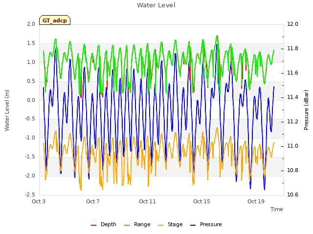
Task: Click the blue Pressure legend swatch
Action: pos(193,225)
